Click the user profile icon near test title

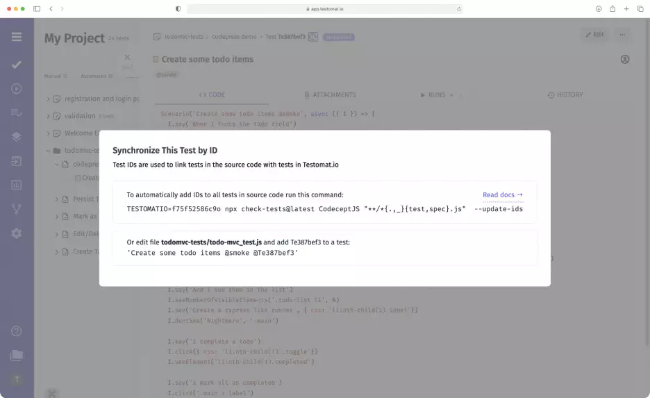coord(624,60)
